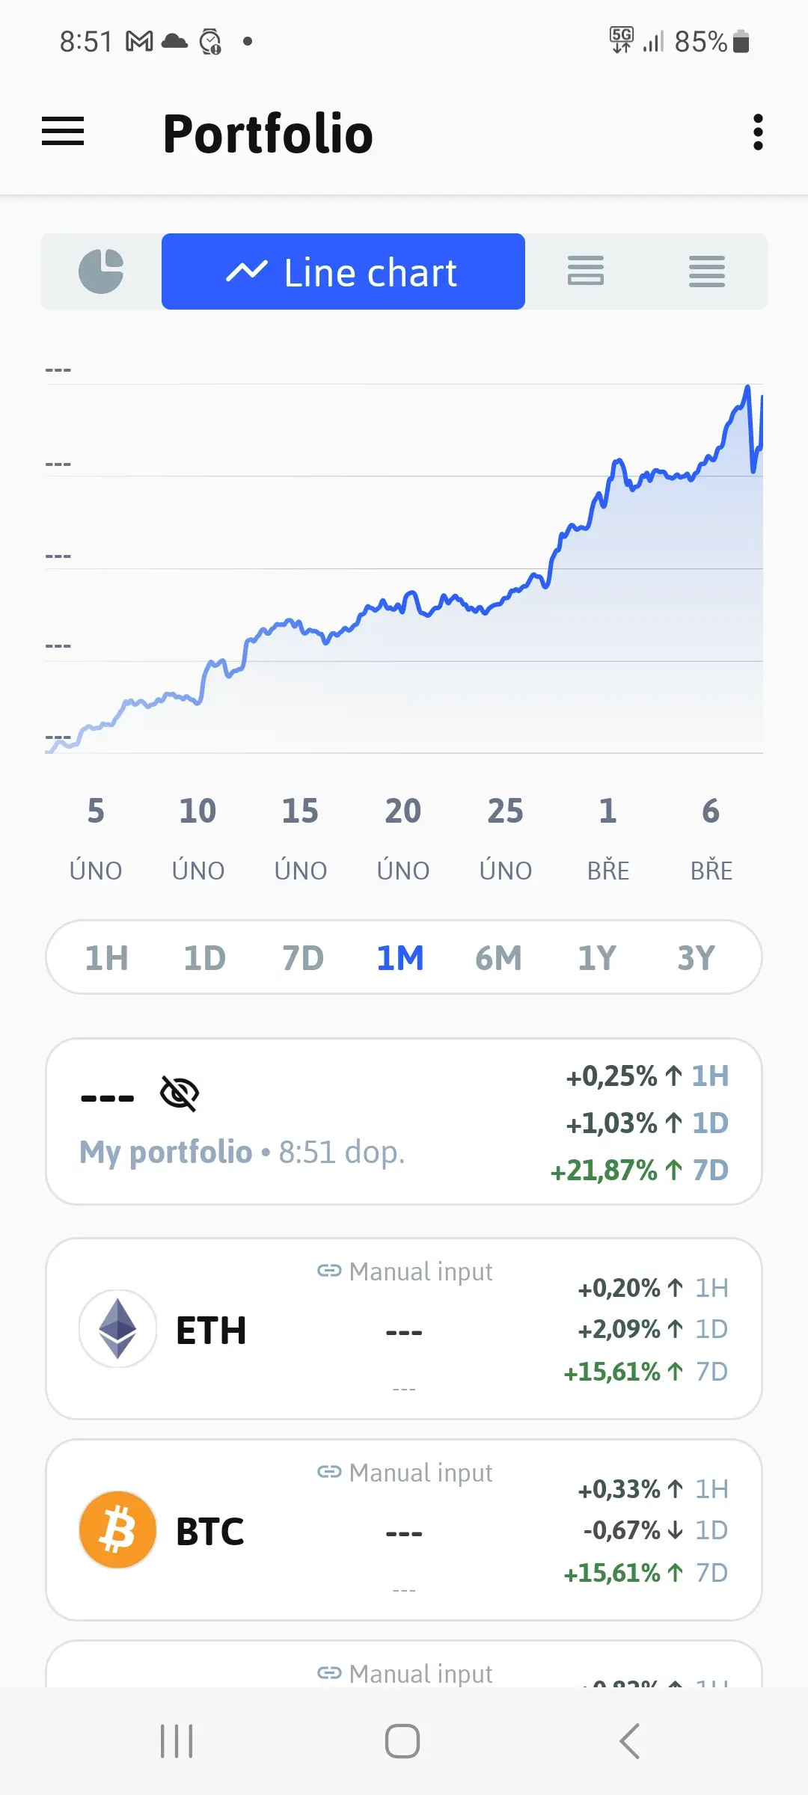
Task: Select the 6M time range
Action: point(498,958)
